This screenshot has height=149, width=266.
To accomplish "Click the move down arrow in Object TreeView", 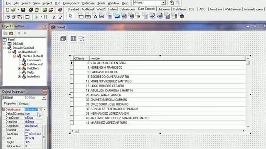I will click(25, 33).
